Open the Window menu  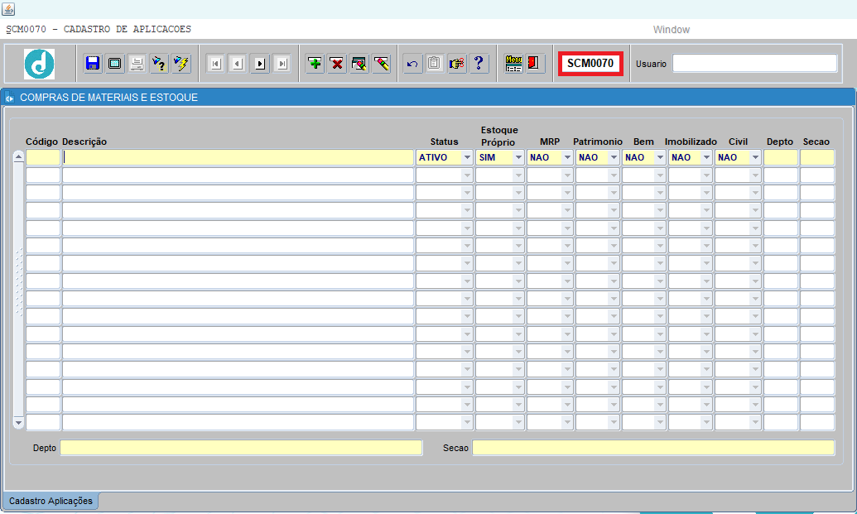pyautogui.click(x=671, y=30)
